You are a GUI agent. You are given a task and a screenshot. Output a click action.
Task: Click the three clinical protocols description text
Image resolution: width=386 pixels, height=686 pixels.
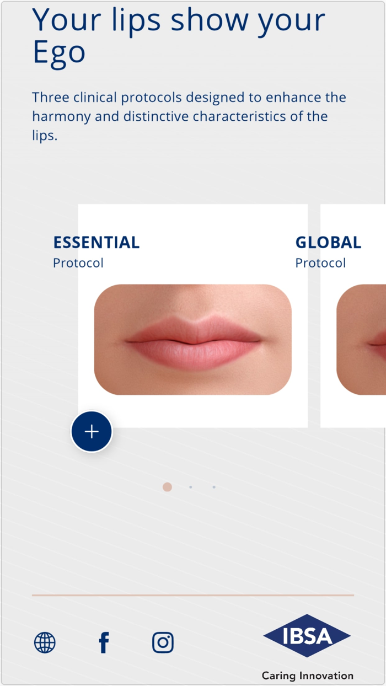[189, 116]
